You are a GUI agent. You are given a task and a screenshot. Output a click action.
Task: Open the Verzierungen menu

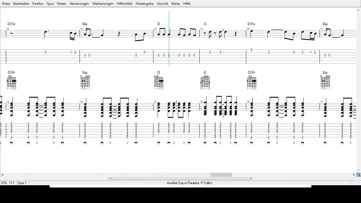tap(79, 4)
